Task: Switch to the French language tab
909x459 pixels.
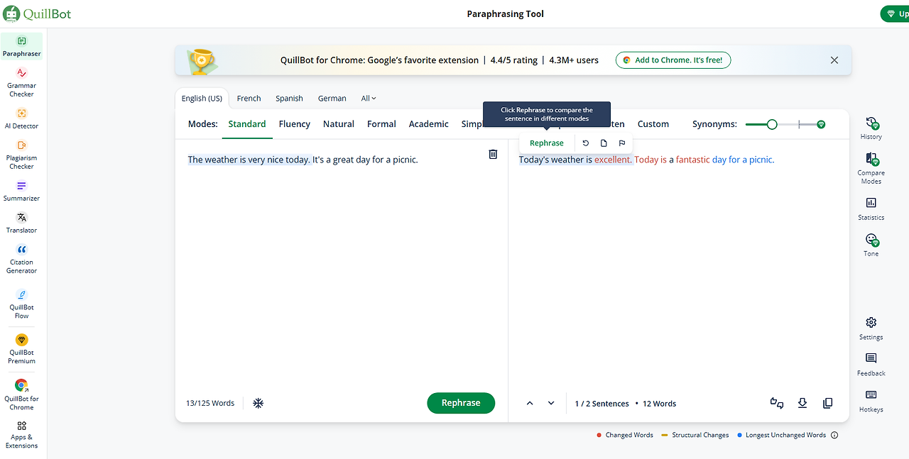Action: coord(249,99)
